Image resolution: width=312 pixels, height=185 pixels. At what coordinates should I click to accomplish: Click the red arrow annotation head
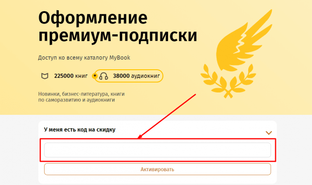point(139,137)
